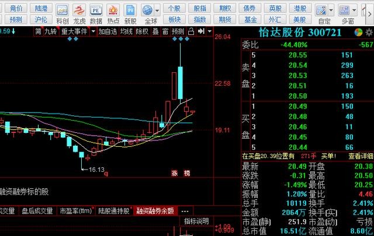Screen dimensions: 374x236
Task: Toggle 重大事件 major events display
Action: 74,31
